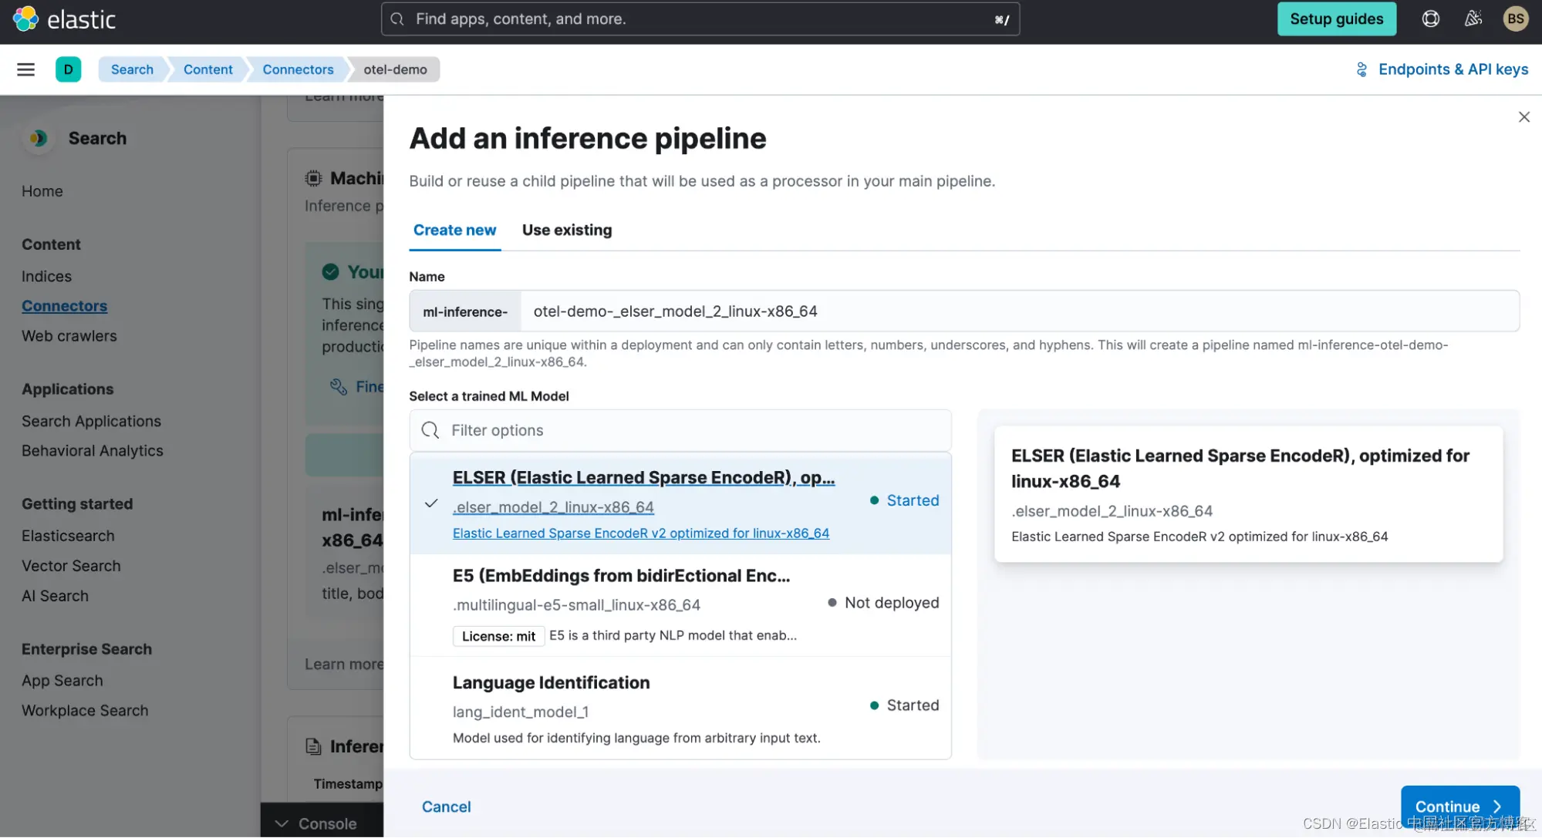The width and height of the screenshot is (1542, 838).
Task: Close the inference pipeline flyout
Action: 1523,117
